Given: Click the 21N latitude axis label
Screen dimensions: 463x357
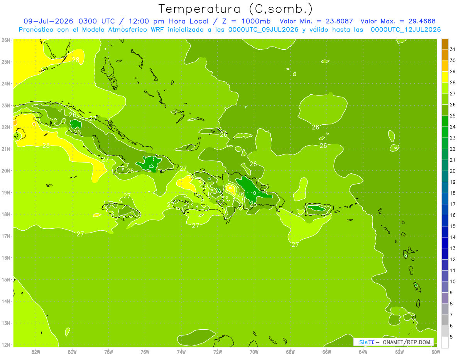Looking at the screenshot, I should [x=5, y=149].
